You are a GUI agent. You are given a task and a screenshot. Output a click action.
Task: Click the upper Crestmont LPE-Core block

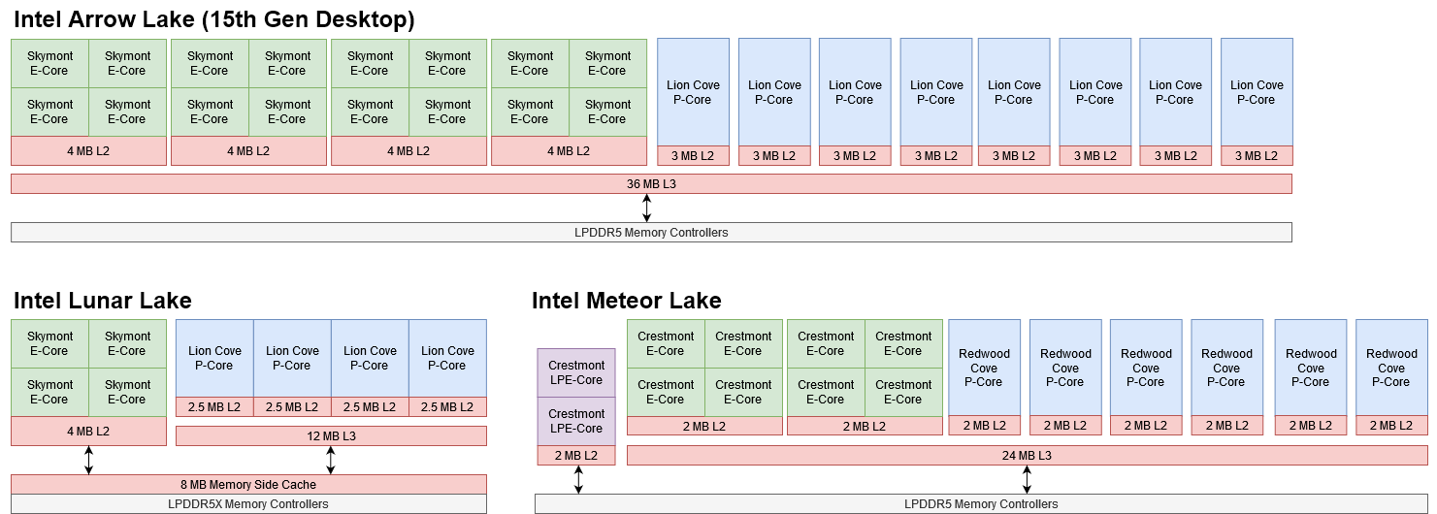pos(576,372)
